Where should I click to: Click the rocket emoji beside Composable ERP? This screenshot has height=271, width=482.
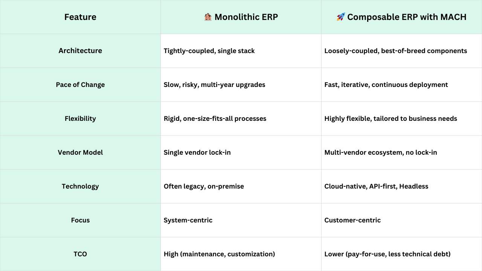point(340,17)
